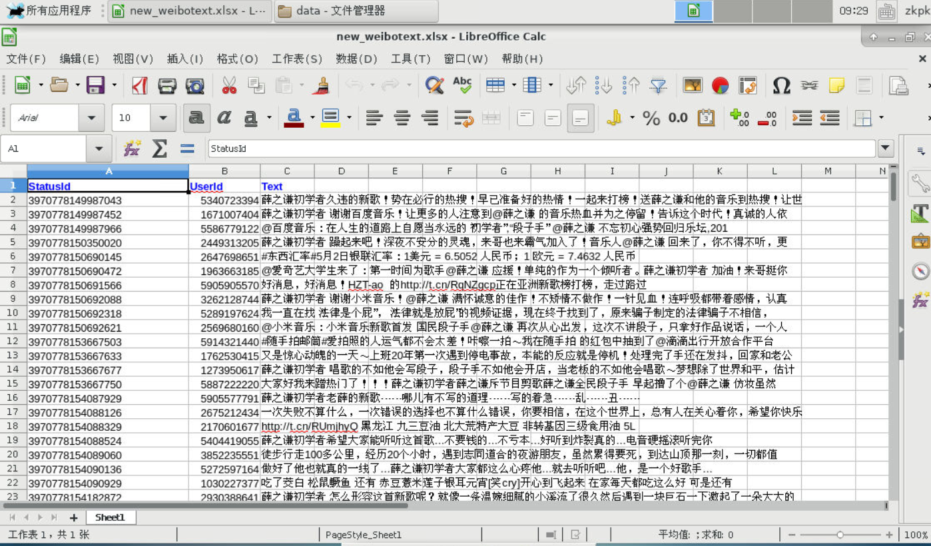Align cell content to top
The image size is (931, 546).
[x=525, y=119]
